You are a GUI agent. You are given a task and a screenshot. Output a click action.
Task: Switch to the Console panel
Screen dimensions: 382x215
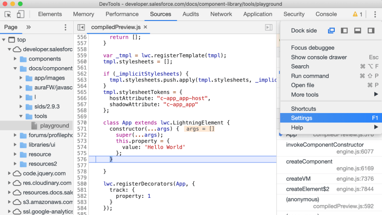click(x=326, y=14)
